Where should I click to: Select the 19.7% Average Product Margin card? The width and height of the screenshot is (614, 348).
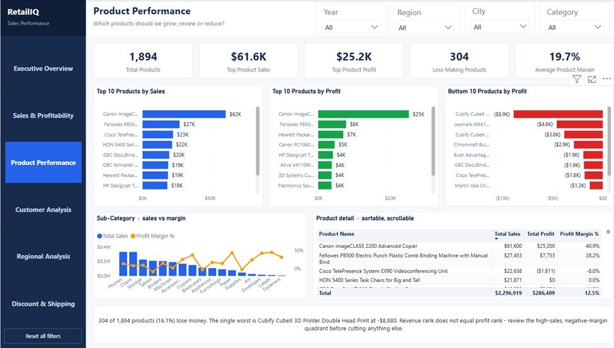(x=564, y=60)
